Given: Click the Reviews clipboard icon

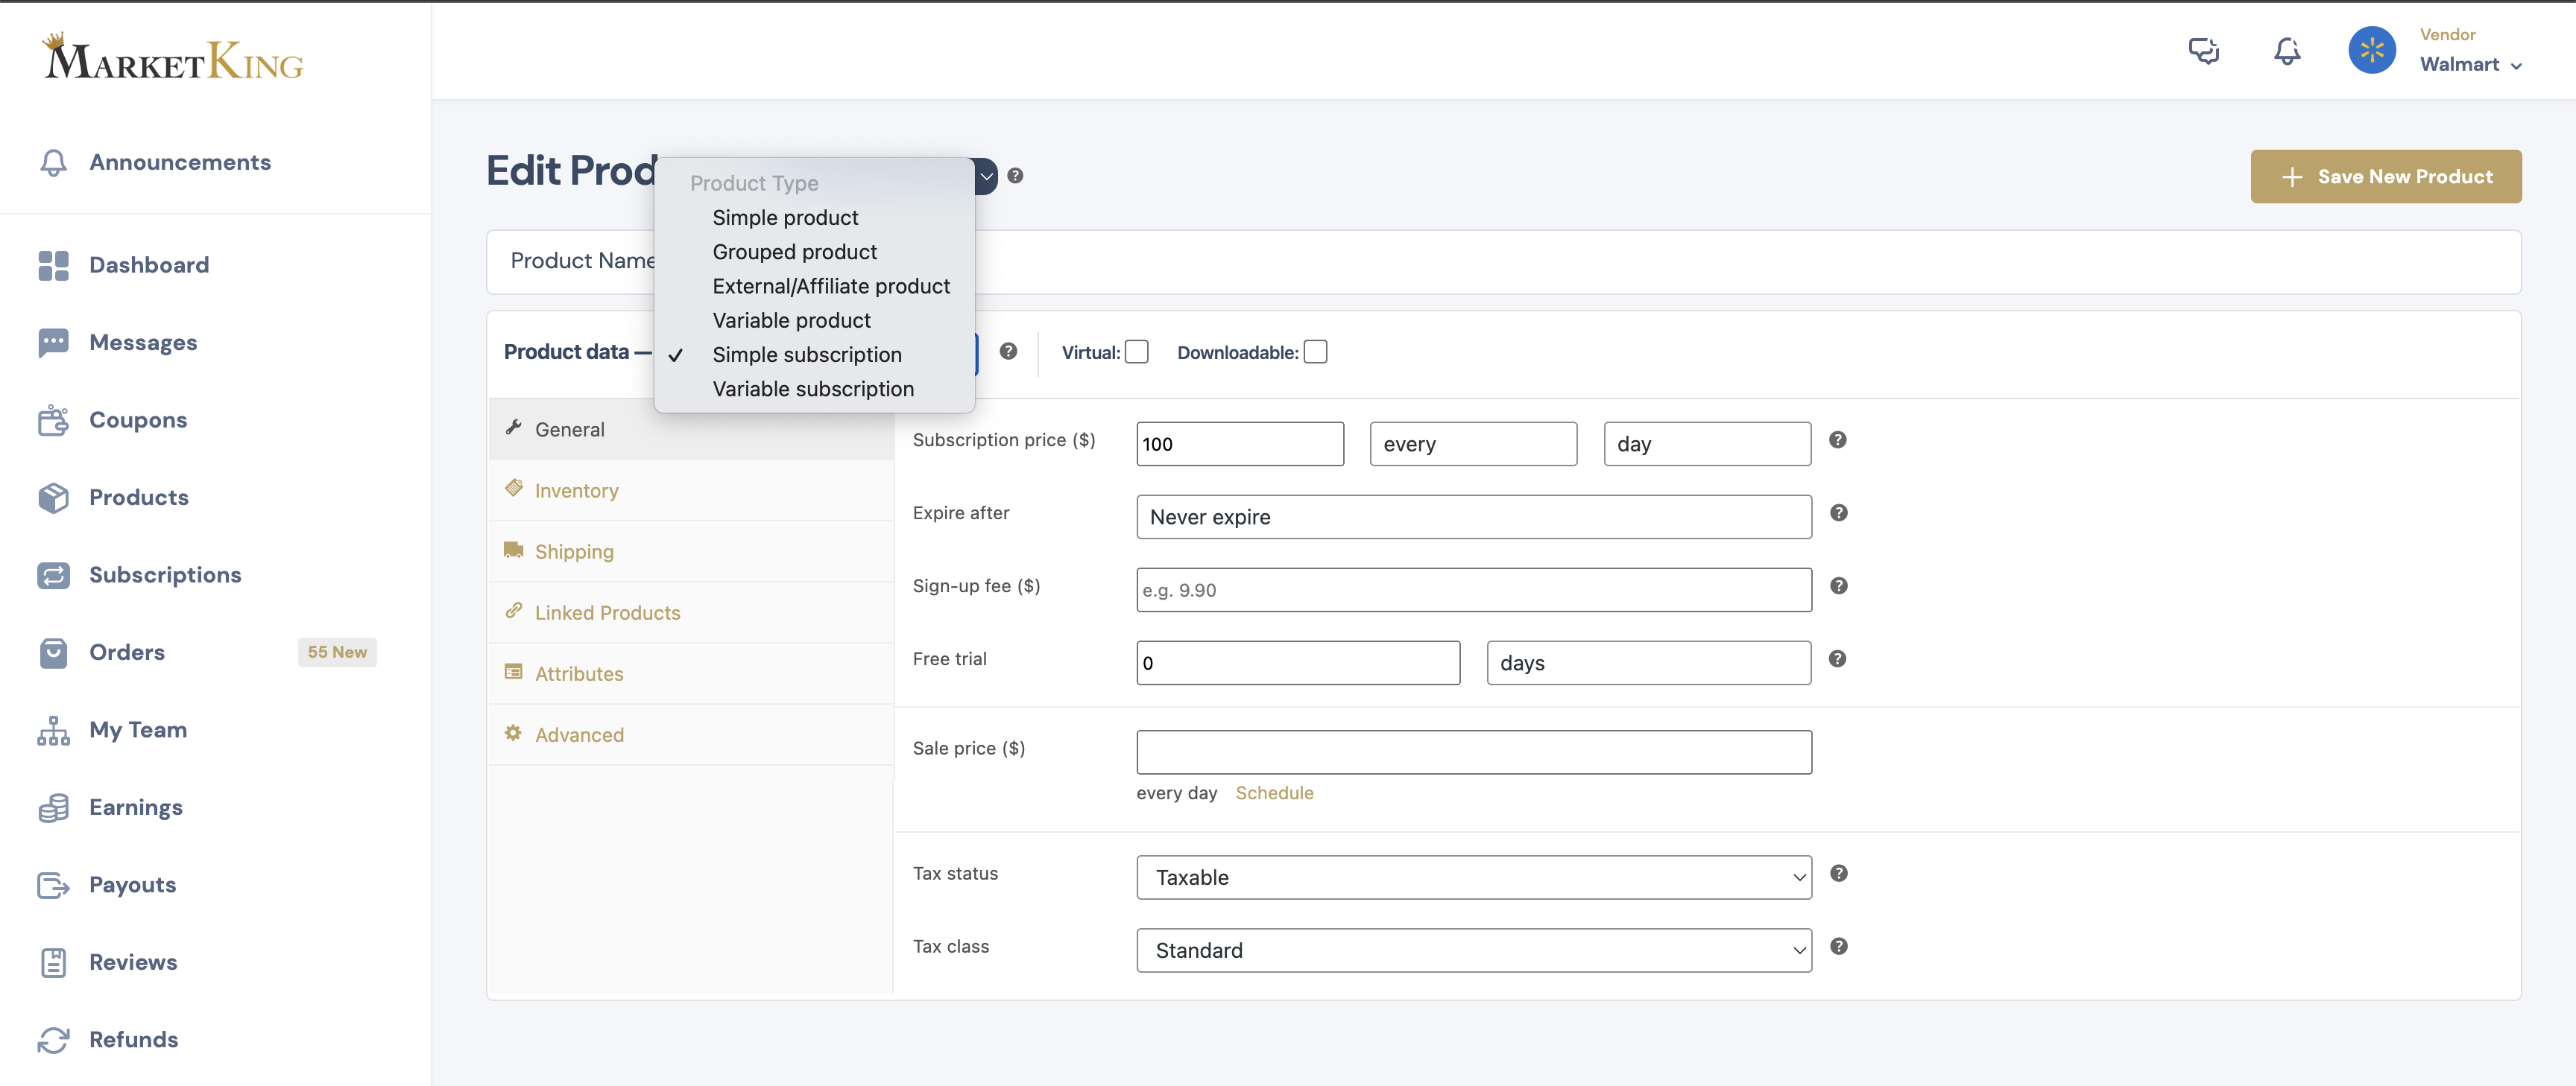Looking at the screenshot, I should click(x=53, y=962).
